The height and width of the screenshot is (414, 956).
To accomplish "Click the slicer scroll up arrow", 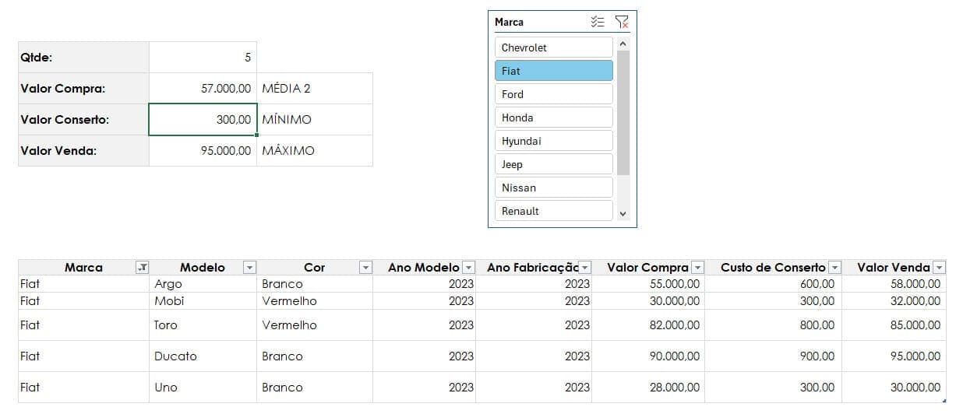I will 623,44.
